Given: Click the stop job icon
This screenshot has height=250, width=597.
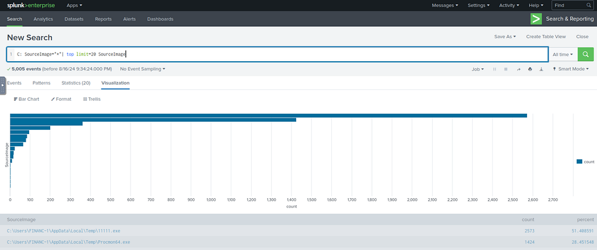Looking at the screenshot, I should pos(506,69).
